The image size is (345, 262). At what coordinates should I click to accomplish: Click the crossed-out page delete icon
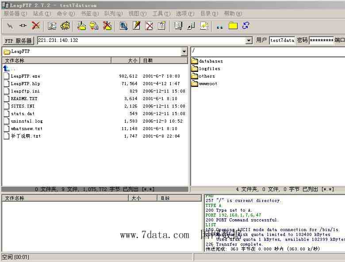[x=149, y=26]
